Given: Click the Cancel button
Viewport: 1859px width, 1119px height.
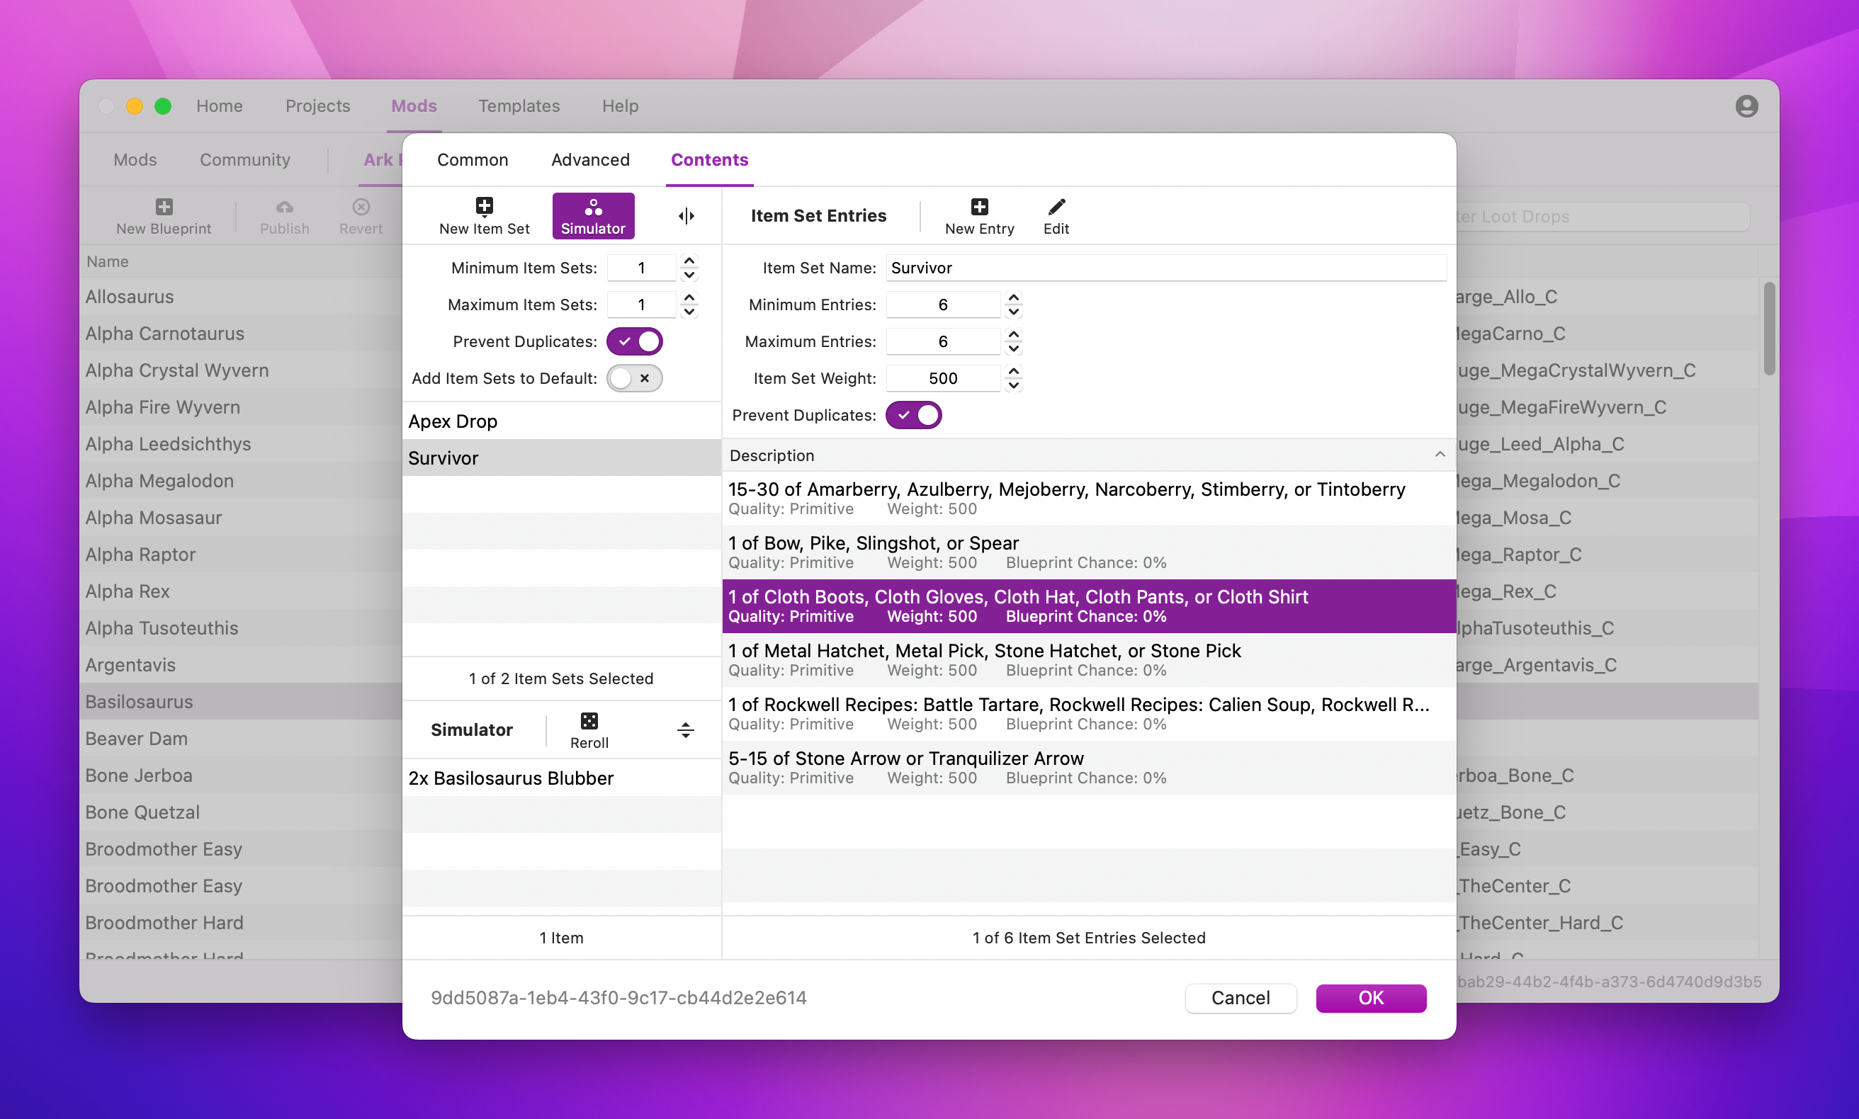Looking at the screenshot, I should [1240, 998].
